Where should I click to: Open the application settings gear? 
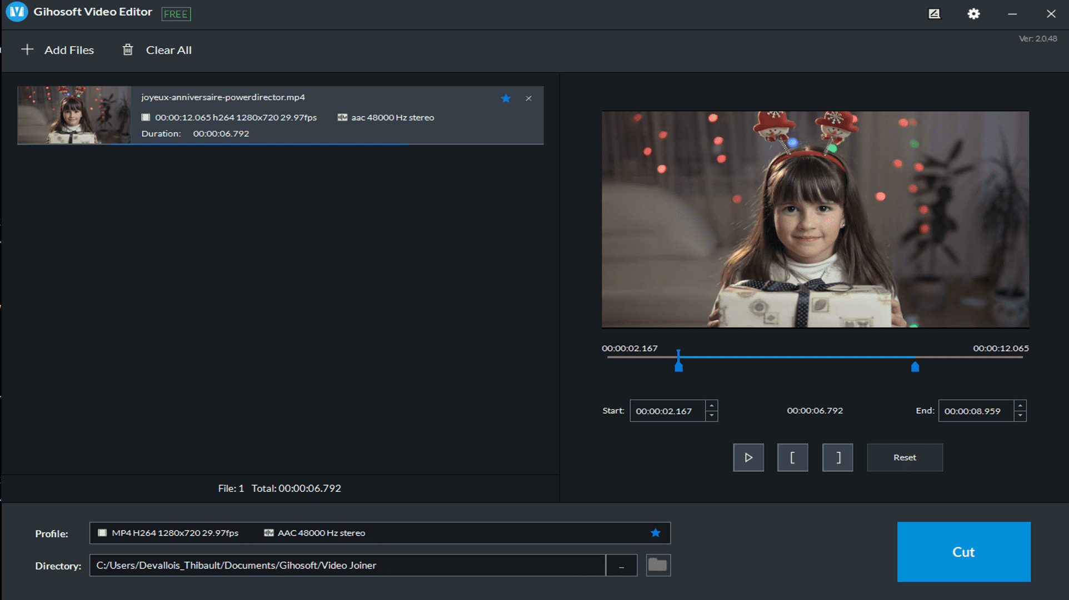973,14
